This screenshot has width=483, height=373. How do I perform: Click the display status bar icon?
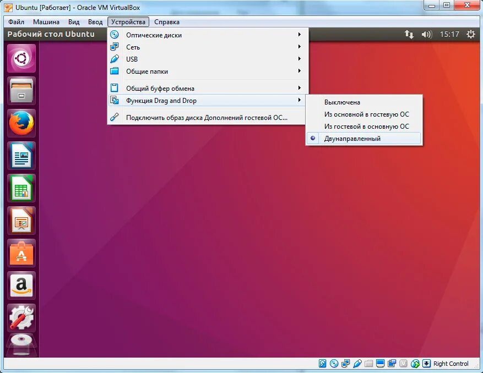click(381, 364)
